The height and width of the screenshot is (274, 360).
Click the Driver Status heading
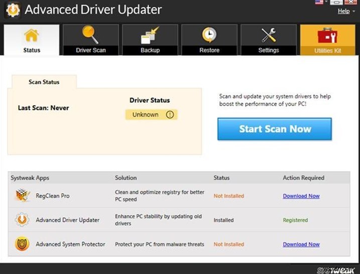coord(150,100)
